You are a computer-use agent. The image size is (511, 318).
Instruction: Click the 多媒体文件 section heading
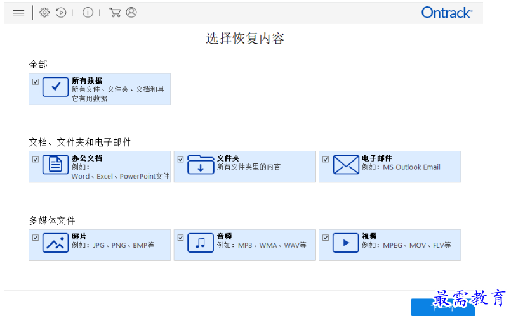point(52,221)
